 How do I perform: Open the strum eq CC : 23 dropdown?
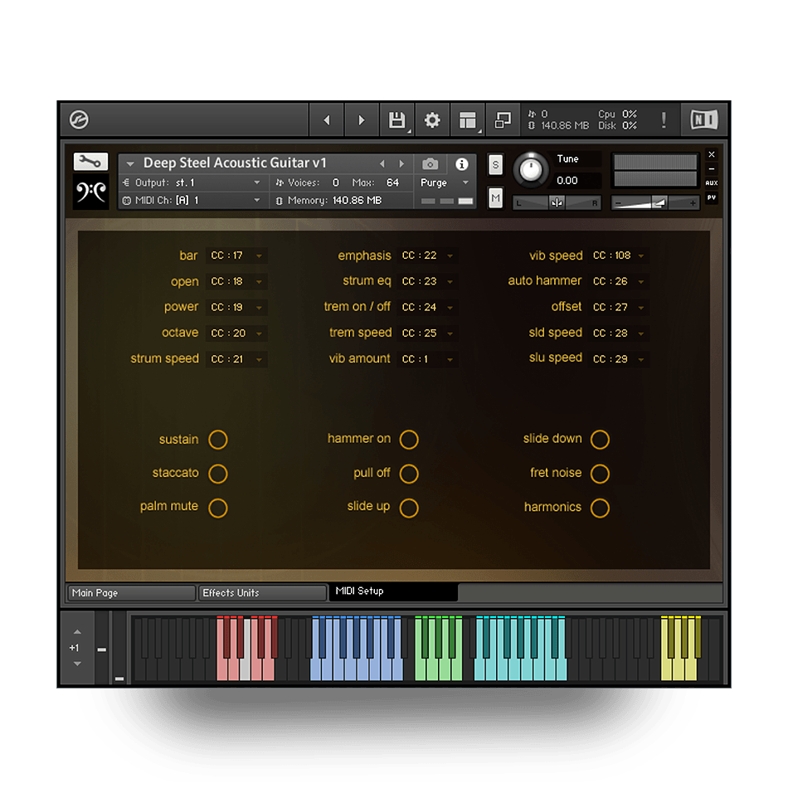[x=427, y=281]
